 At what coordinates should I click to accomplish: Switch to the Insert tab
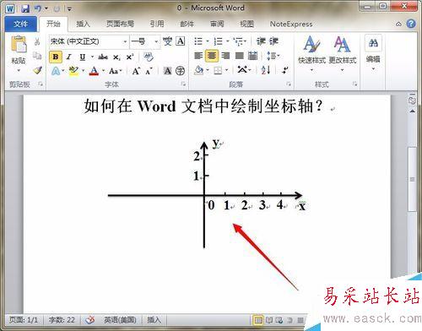click(83, 24)
